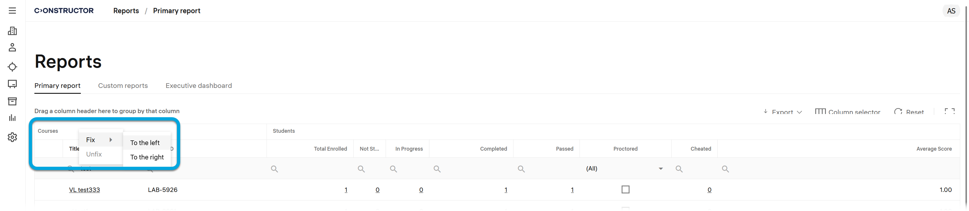
Task: Open the VL test333 course link
Action: coord(84,190)
